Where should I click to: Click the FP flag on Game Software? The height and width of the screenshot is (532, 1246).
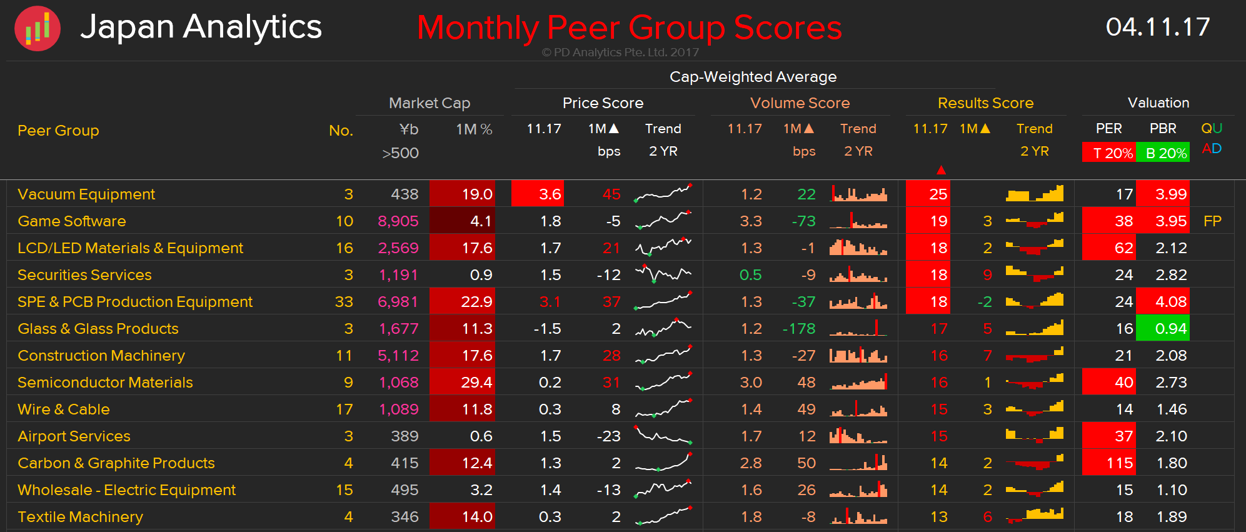point(1212,221)
